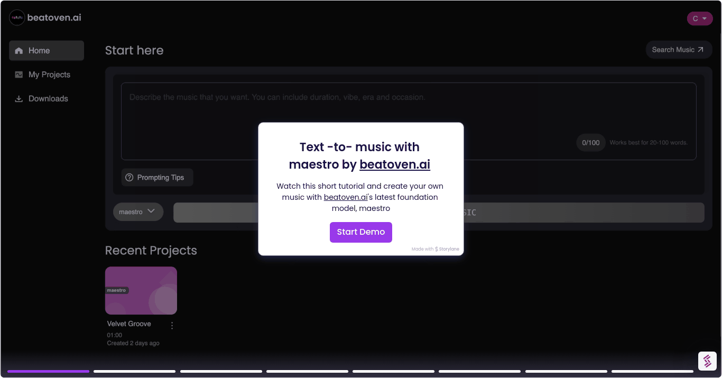Click the Search Music button
This screenshot has height=378, width=722.
click(678, 50)
